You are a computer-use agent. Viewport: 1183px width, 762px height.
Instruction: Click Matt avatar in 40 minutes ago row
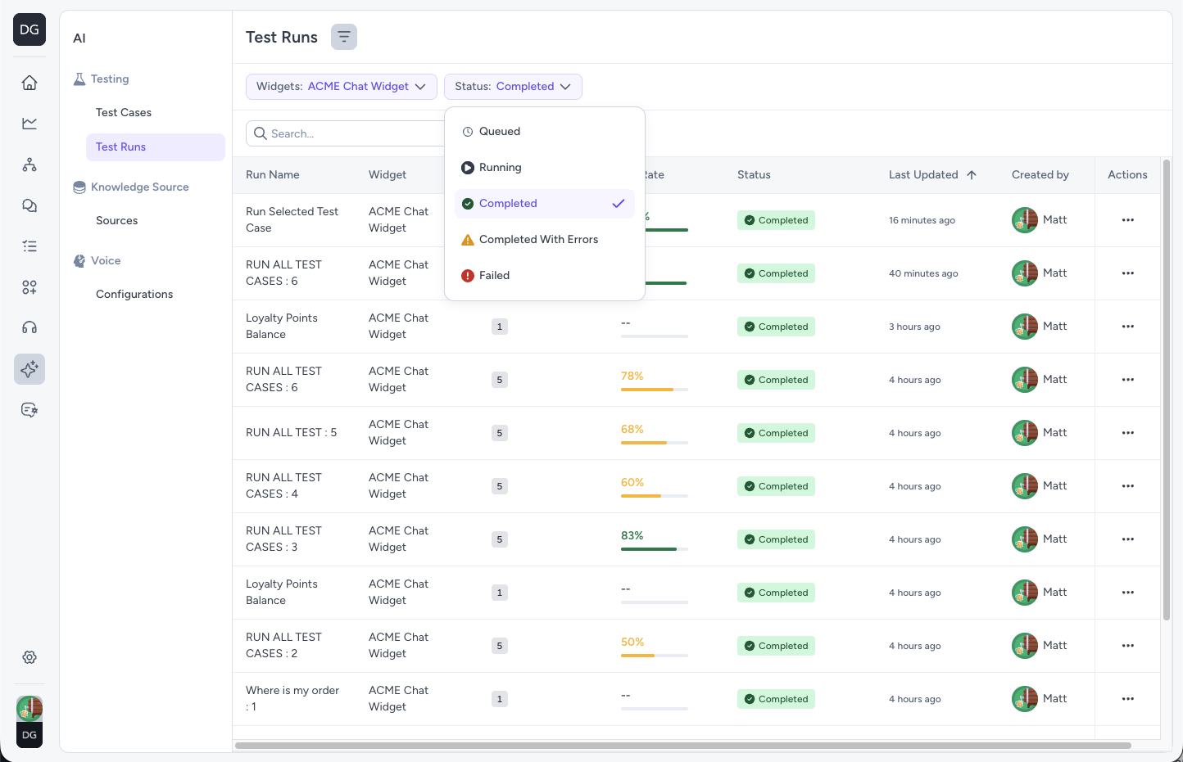coord(1025,273)
